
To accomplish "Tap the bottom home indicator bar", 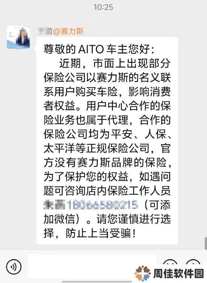I will (x=97, y=281).
